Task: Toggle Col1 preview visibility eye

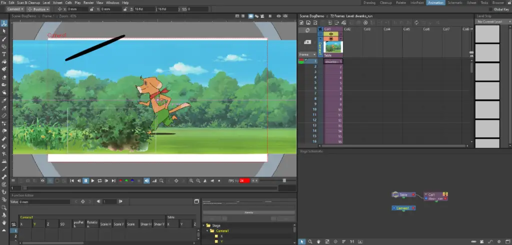Action: click(331, 34)
